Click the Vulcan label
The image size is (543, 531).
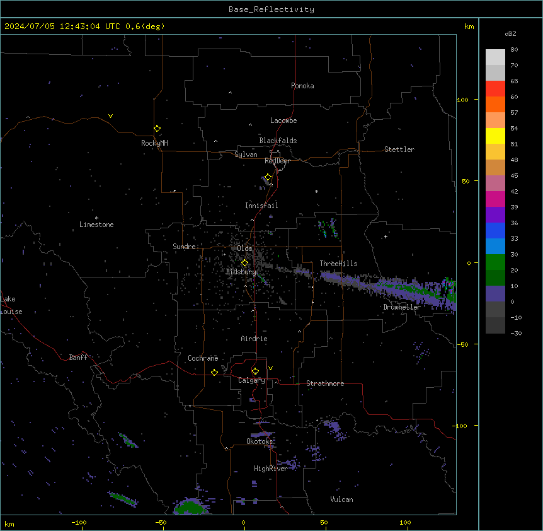pos(341,499)
